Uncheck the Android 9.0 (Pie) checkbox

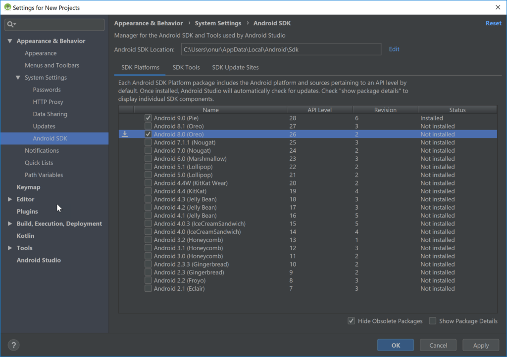pyautogui.click(x=148, y=118)
